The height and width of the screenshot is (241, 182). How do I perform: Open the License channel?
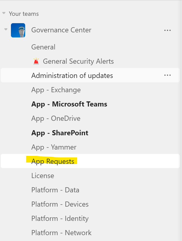click(43, 176)
